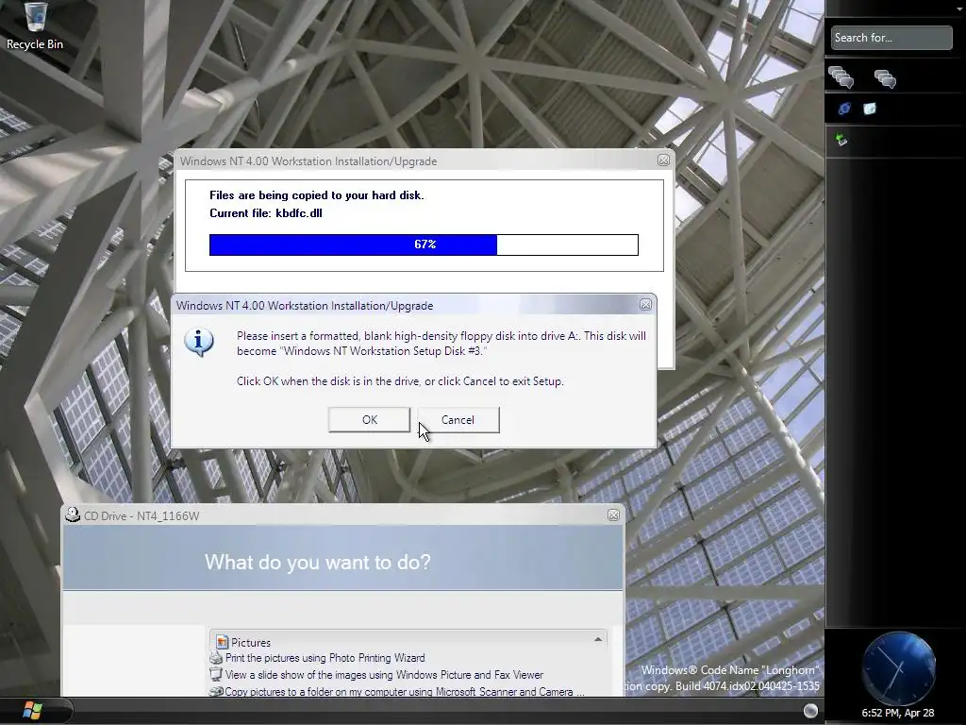This screenshot has height=725, width=966.
Task: Launch Internet Explorer from sidebar quick launch
Action: (x=844, y=109)
